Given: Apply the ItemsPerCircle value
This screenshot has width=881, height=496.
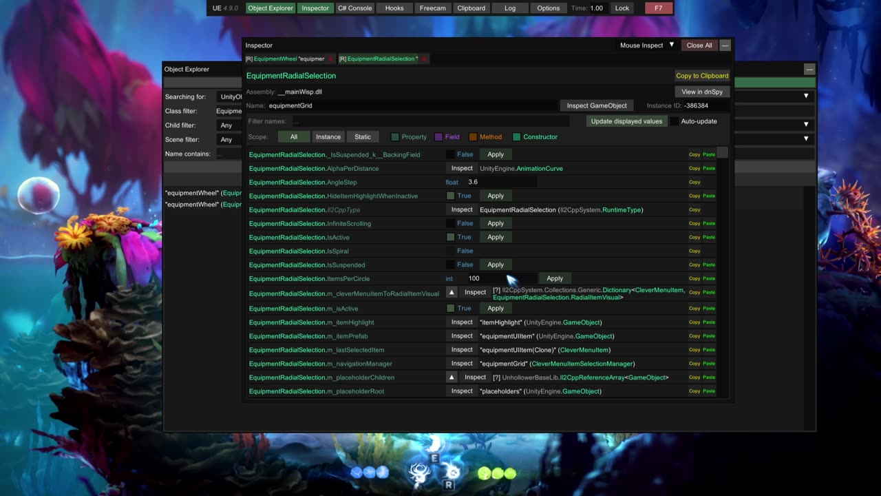Looking at the screenshot, I should click(x=555, y=278).
